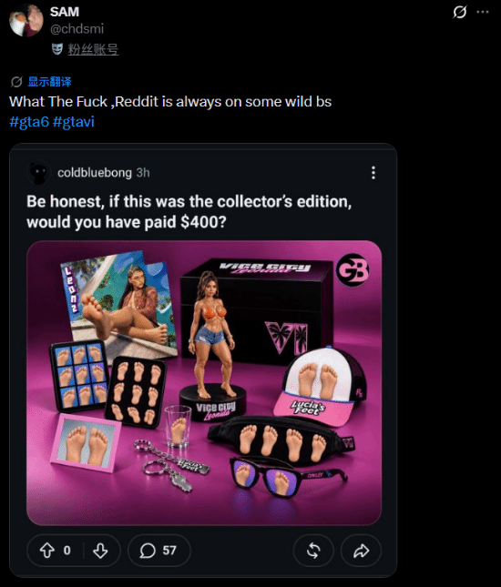Click coldbluebong's avatar in the Reddit post
This screenshot has height=587, width=501.
(x=38, y=173)
